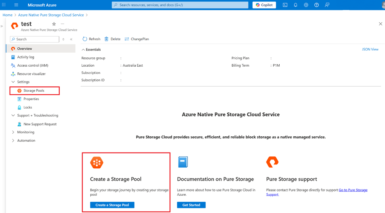Image resolution: width=385 pixels, height=213 pixels.
Task: Click the Australia East location value
Action: point(133,65)
